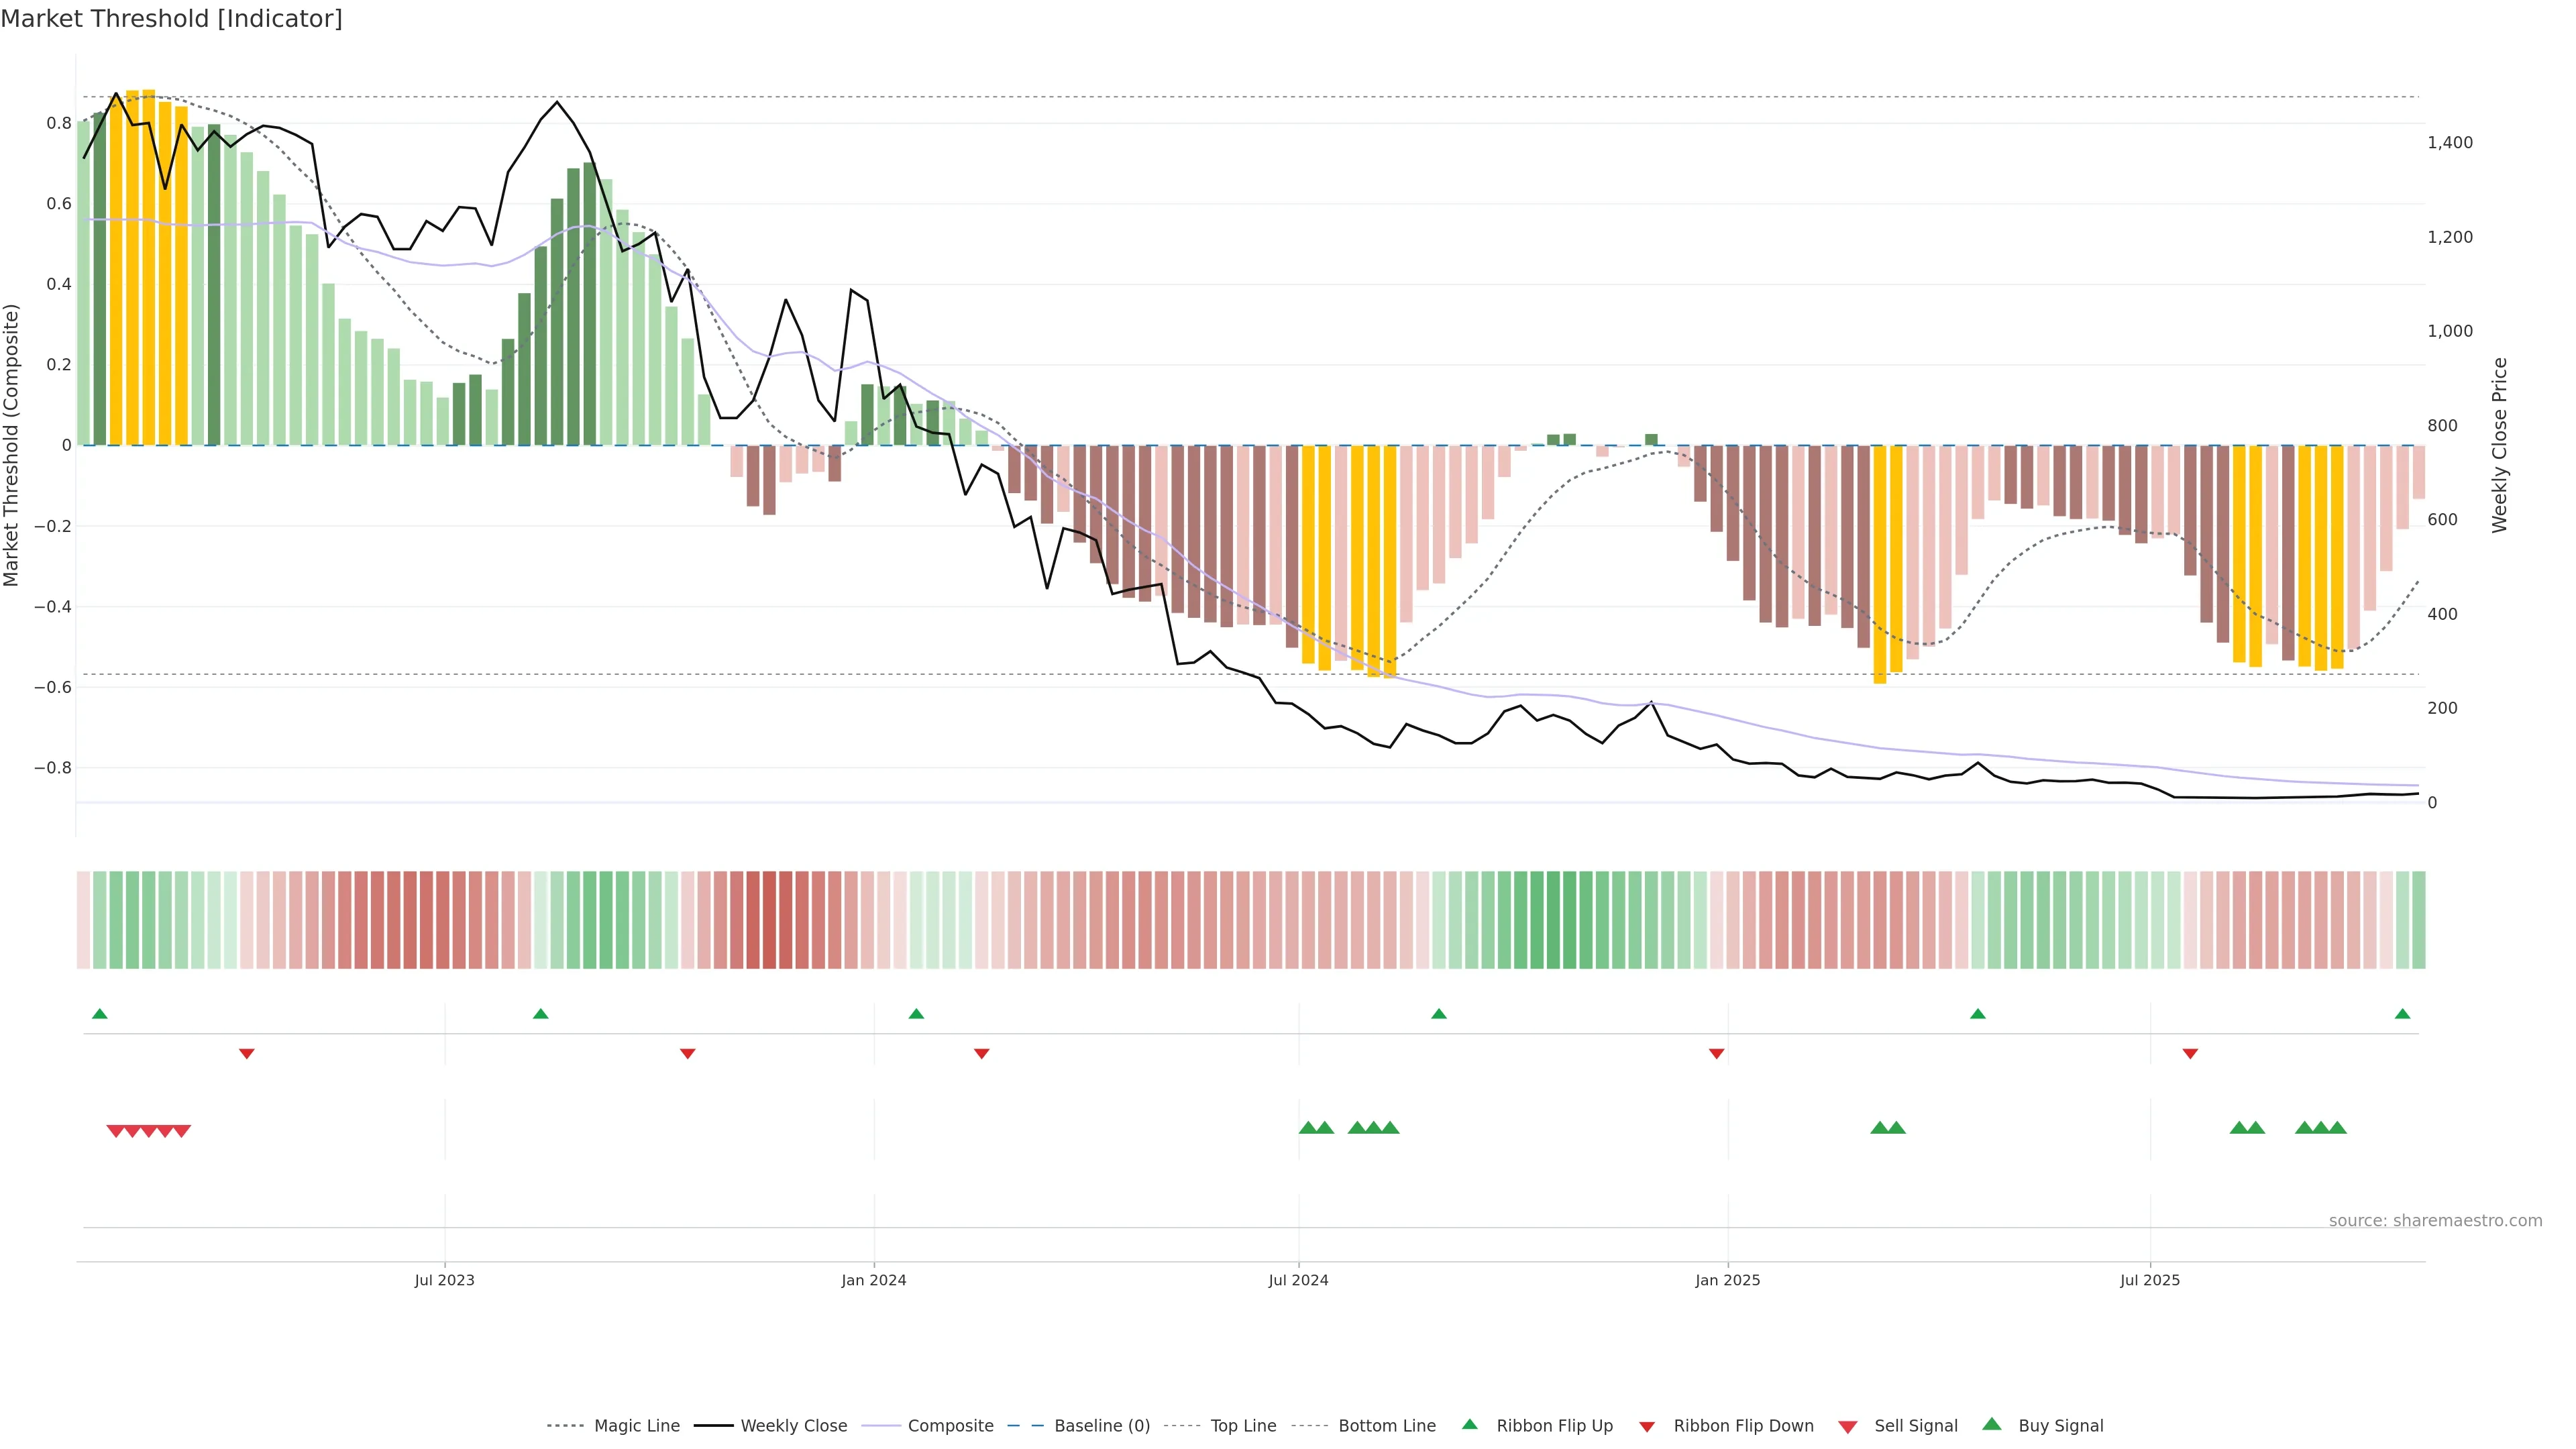Toggle the Top Line legend entry
Screen dimensions: 2576x1449
tap(1243, 1426)
